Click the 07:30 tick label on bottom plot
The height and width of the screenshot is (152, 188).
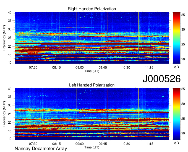coord(33,144)
